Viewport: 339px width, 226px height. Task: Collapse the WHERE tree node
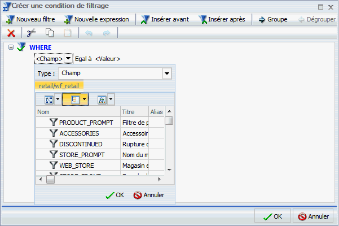(11, 47)
